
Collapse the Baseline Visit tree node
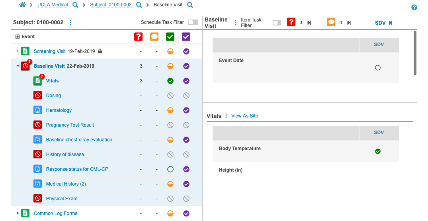coord(18,66)
